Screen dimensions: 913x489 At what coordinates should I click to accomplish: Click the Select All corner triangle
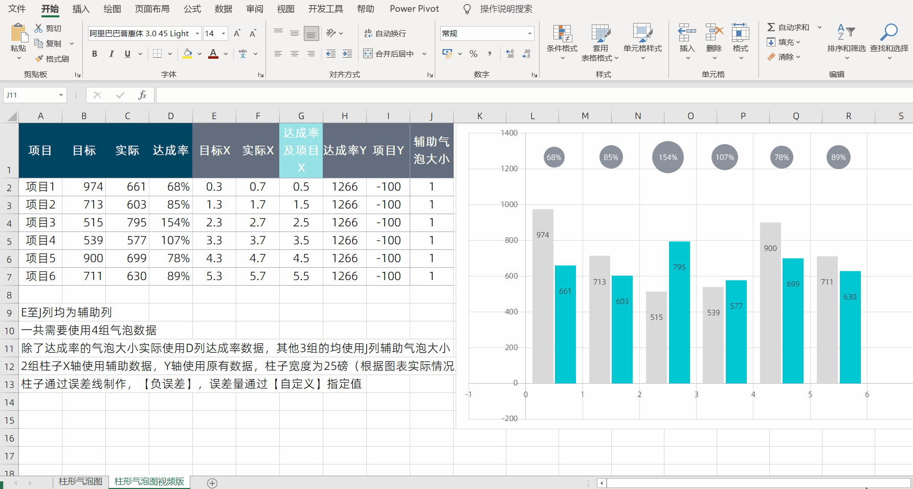click(11, 117)
